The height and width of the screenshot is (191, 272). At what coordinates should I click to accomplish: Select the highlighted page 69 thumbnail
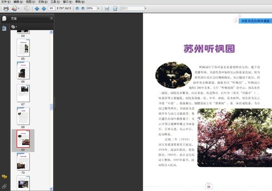(23, 138)
